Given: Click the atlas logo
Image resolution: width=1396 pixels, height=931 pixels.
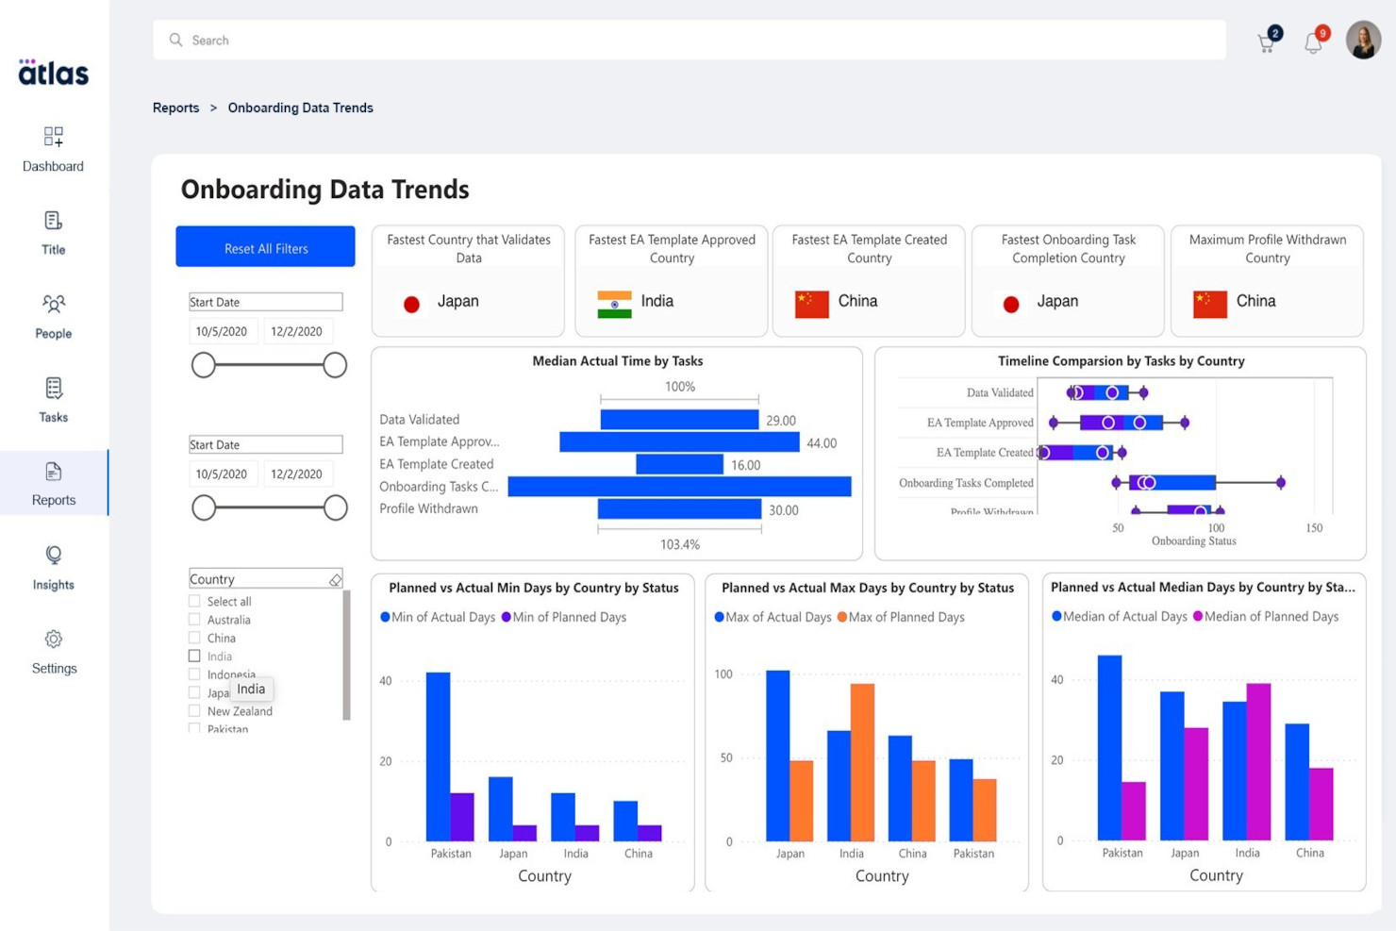Looking at the screenshot, I should click(53, 74).
